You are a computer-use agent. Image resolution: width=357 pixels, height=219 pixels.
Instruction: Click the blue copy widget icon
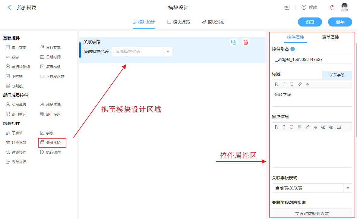click(233, 42)
